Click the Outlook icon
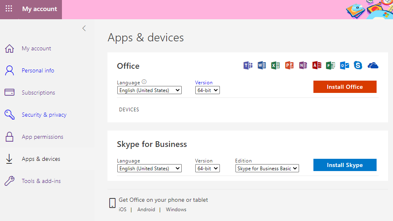The image size is (393, 221). [x=344, y=65]
